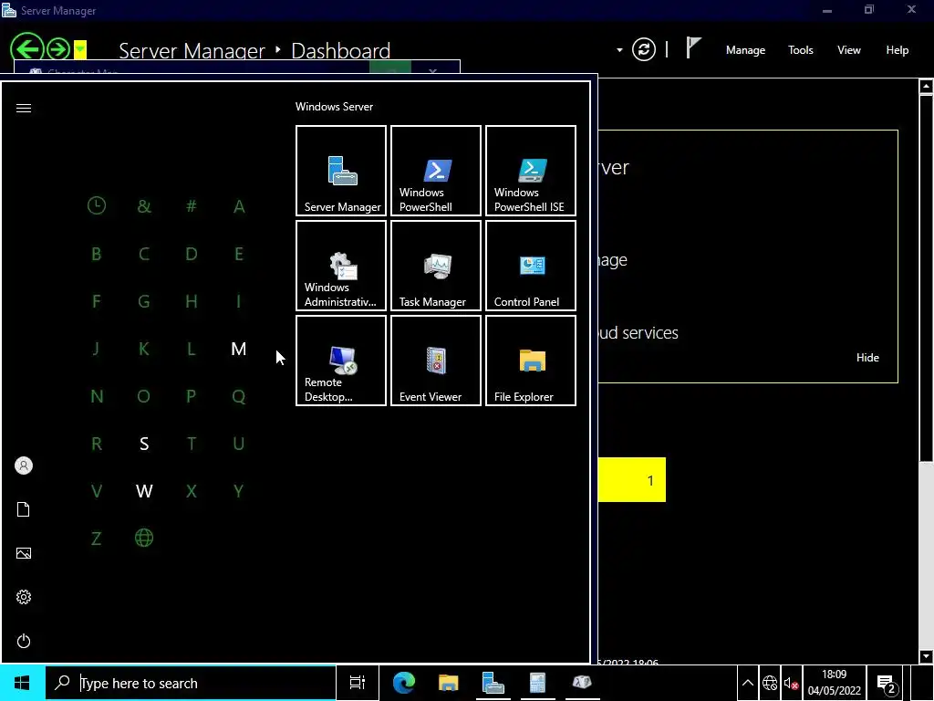This screenshot has height=701, width=934.
Task: Click the Power icon in Start
Action: pos(23,641)
